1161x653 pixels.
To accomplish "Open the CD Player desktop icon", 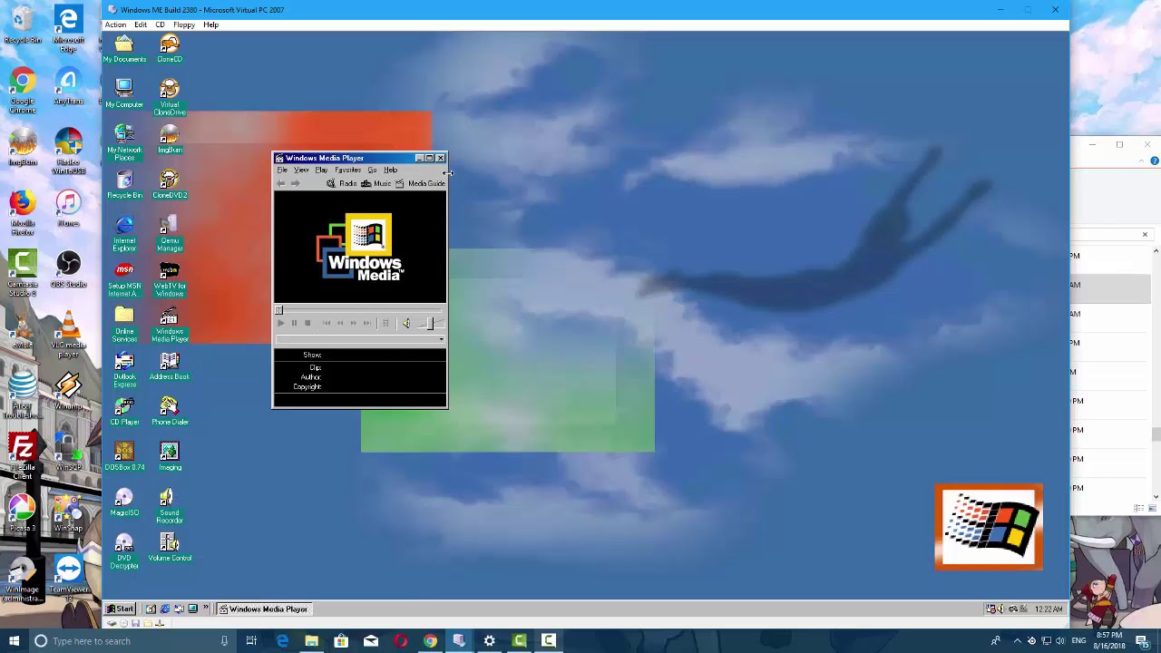I will pos(124,411).
